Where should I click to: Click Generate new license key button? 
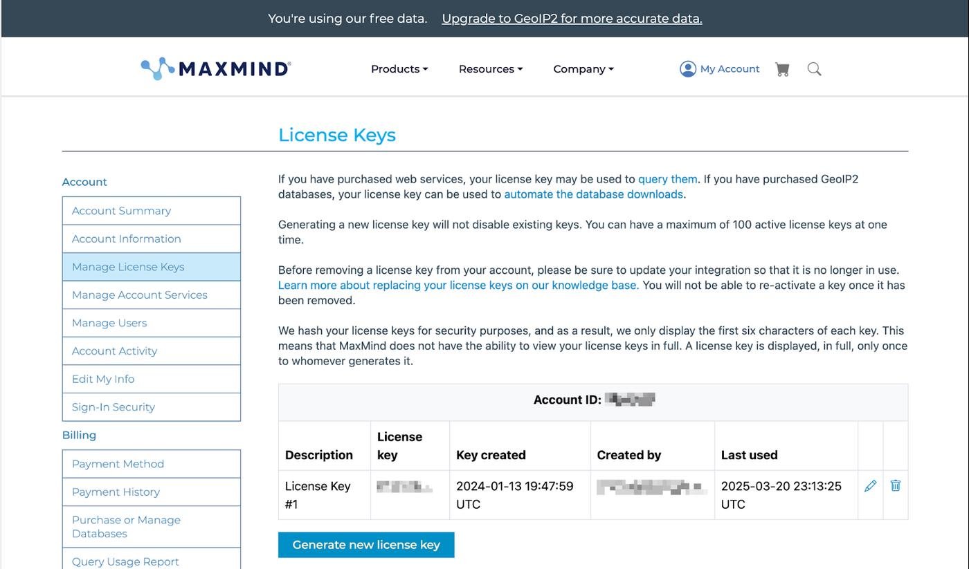point(366,545)
